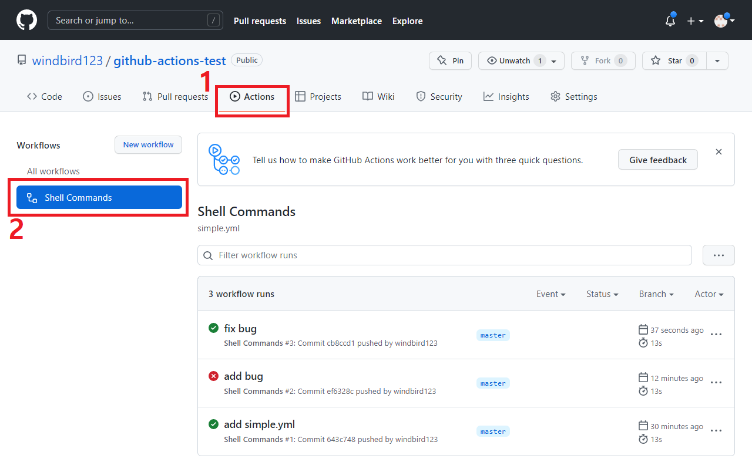Click the Give feedback button
This screenshot has width=752, height=462.
coord(658,160)
